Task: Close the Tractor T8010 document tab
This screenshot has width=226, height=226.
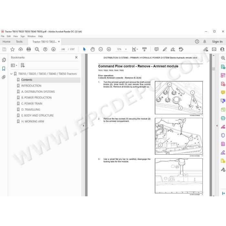Action: (x=59, y=42)
